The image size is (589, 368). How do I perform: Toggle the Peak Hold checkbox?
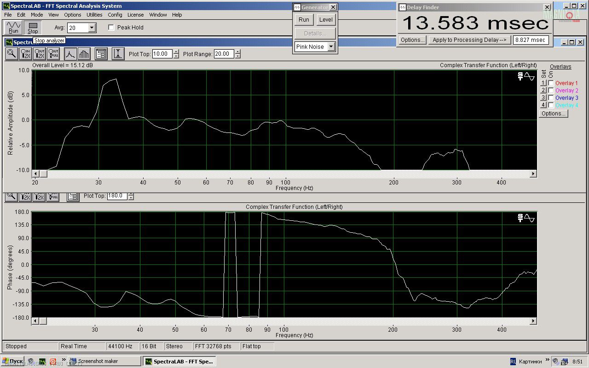coord(111,28)
